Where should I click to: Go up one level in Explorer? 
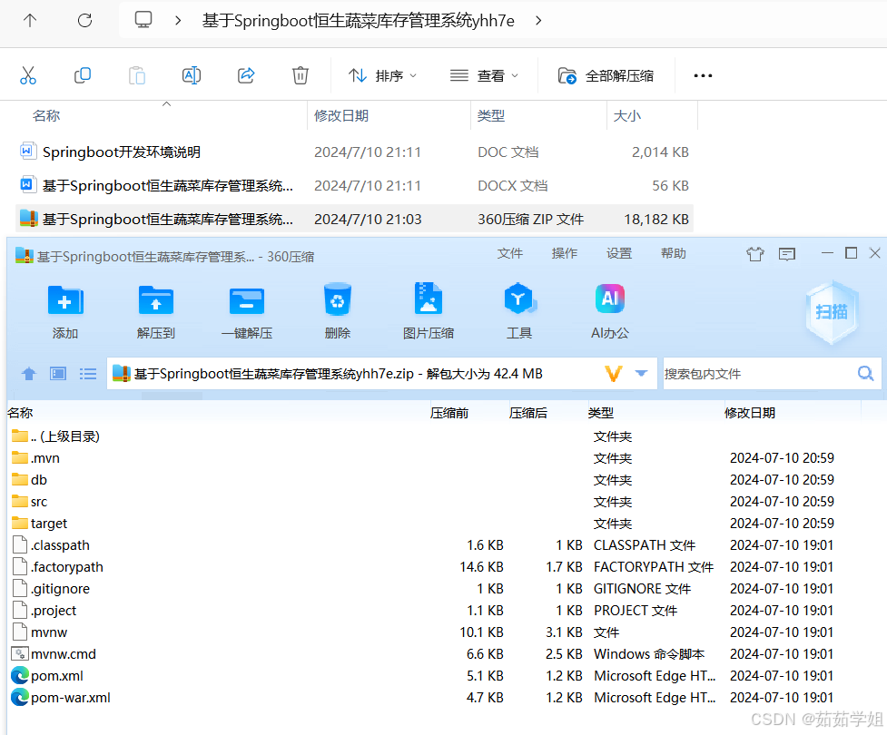(x=30, y=21)
